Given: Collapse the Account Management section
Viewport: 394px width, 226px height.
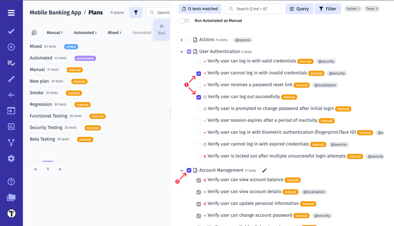Looking at the screenshot, I should 181,170.
